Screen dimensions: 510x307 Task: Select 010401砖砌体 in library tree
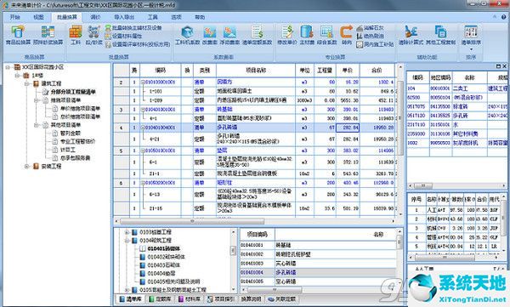tap(164, 248)
